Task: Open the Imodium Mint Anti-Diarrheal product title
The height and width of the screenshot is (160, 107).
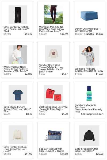Action: (x=89, y=108)
